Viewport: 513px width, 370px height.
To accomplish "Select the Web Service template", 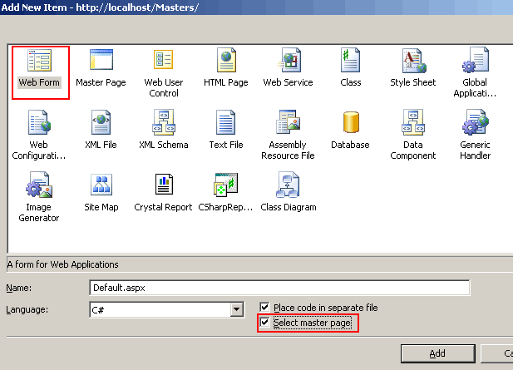I will (288, 62).
